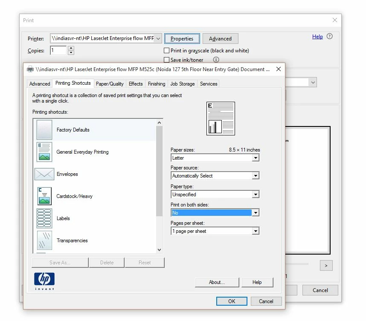Click the question mark icon beside Help
This screenshot has height=321, width=366.
(329, 36)
